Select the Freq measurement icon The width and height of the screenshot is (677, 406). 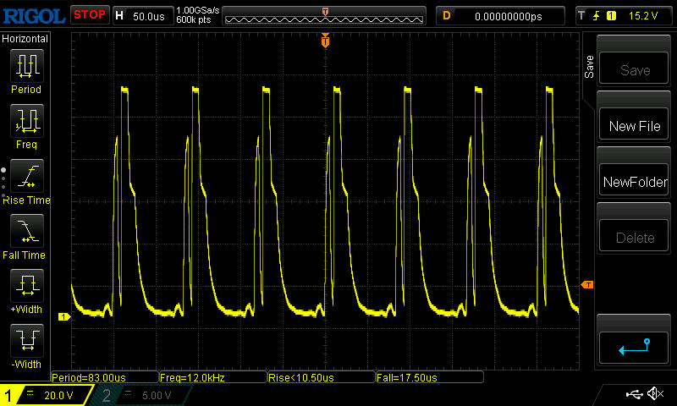click(25, 120)
